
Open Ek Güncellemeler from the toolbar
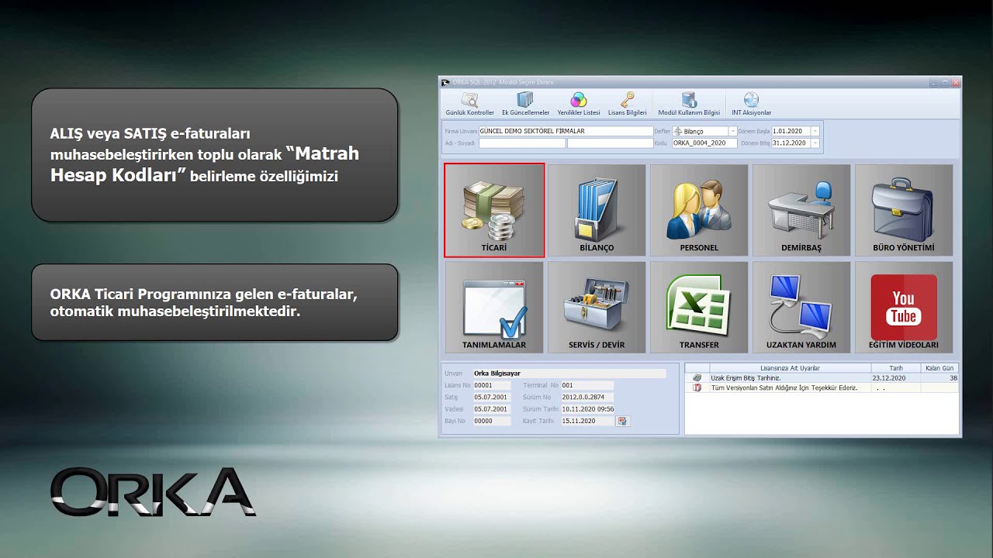[x=525, y=104]
